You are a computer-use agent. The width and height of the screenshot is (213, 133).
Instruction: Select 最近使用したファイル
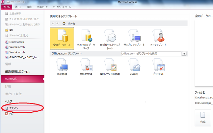(17, 71)
